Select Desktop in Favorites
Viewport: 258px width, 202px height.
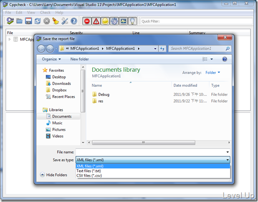pyautogui.click(x=59, y=77)
